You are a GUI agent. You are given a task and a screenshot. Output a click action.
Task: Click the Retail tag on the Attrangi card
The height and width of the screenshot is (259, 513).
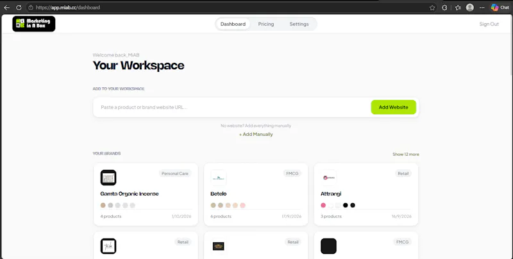[x=403, y=173]
